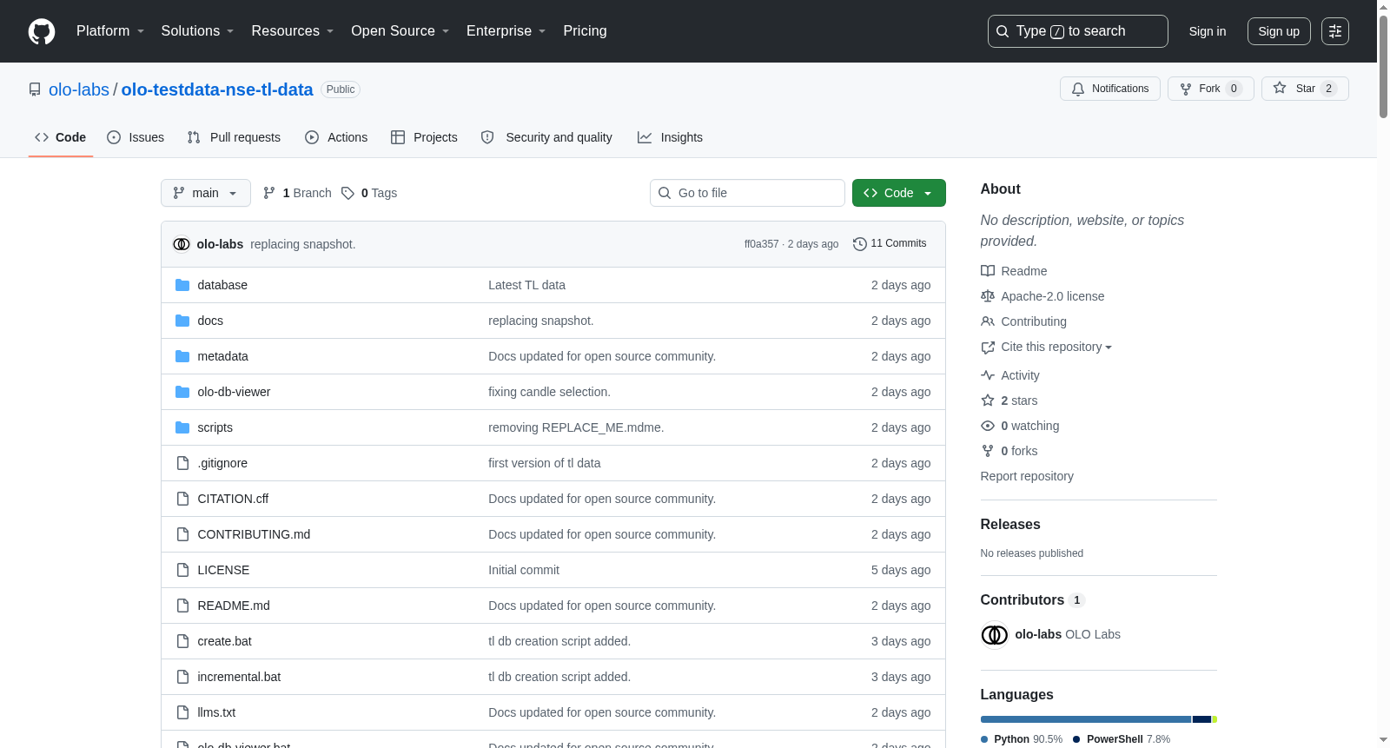The image size is (1390, 748).
Task: Click Report repository link
Action: (x=1027, y=476)
